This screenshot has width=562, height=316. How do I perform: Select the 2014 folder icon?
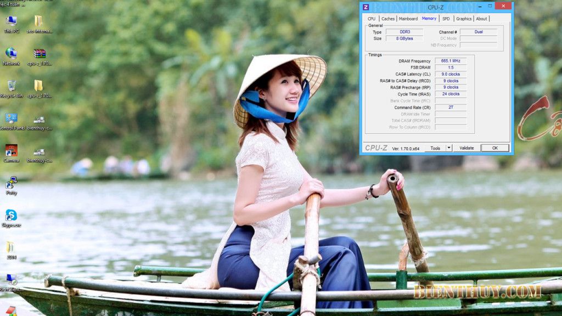pyautogui.click(x=11, y=250)
